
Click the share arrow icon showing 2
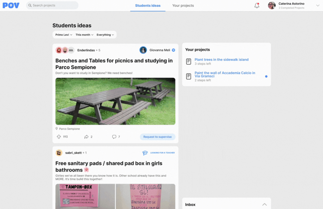click(x=86, y=137)
